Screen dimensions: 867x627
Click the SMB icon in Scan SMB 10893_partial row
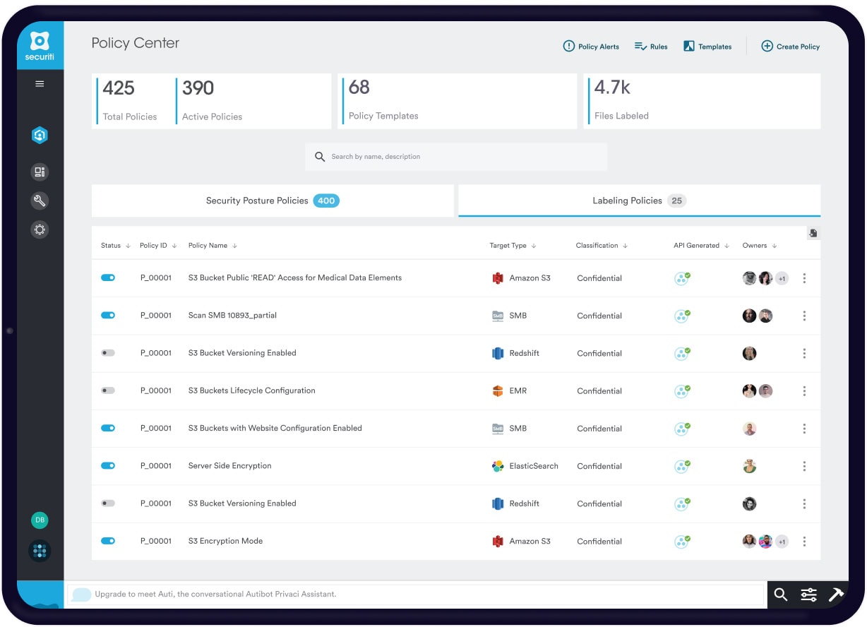[498, 316]
